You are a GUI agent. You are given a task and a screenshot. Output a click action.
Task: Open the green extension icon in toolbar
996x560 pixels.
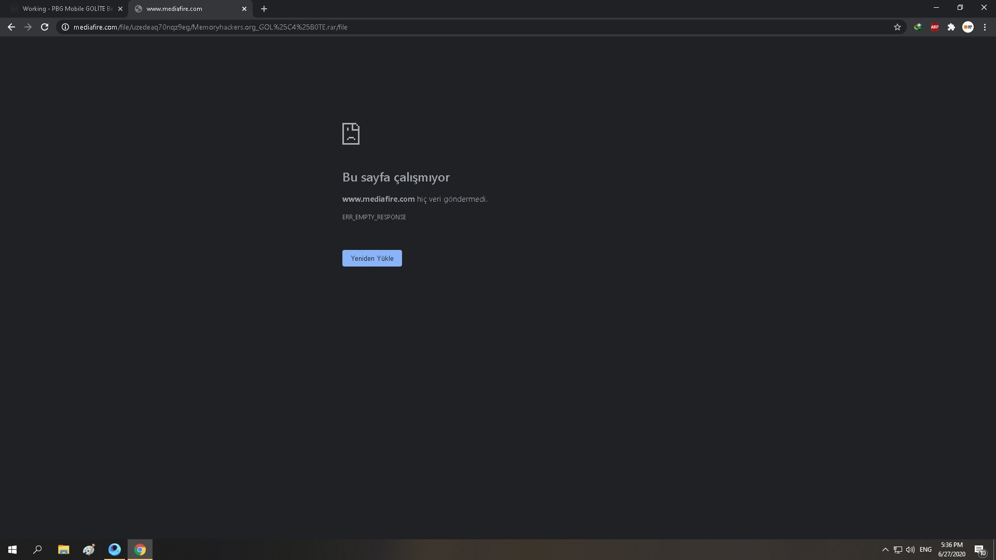click(918, 27)
